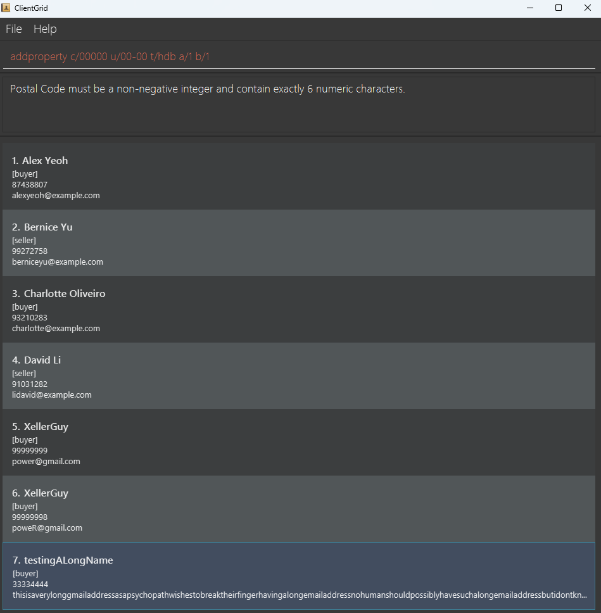Click email charlotte@example.com

tap(56, 329)
